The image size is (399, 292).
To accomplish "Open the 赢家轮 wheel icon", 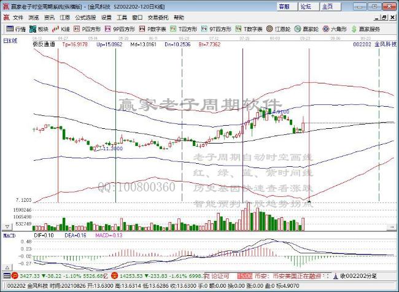I will coord(298,29).
